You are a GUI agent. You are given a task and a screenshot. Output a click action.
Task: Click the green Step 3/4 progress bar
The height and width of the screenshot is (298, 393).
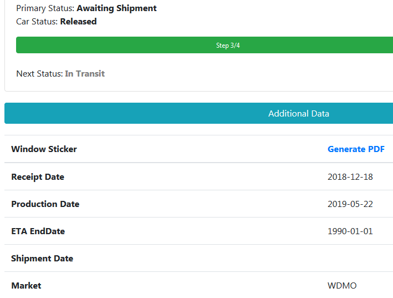(205, 45)
